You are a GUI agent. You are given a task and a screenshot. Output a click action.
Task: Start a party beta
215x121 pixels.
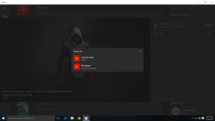[181, 15]
